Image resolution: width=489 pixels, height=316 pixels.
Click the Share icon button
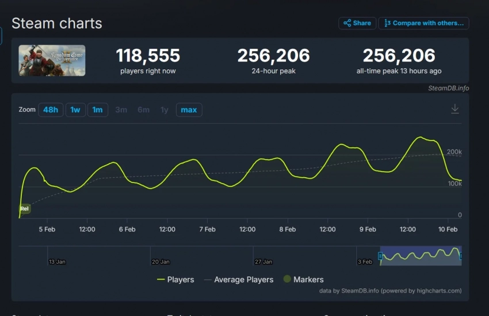(x=357, y=24)
